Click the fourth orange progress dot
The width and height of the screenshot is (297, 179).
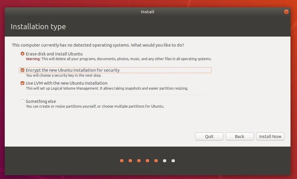click(147, 161)
